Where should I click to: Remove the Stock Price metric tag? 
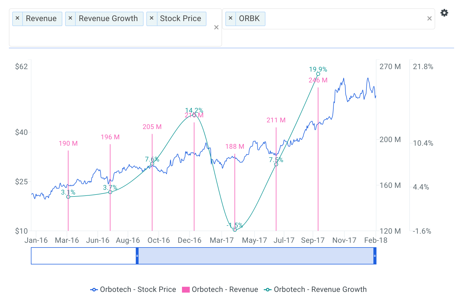pyautogui.click(x=152, y=19)
